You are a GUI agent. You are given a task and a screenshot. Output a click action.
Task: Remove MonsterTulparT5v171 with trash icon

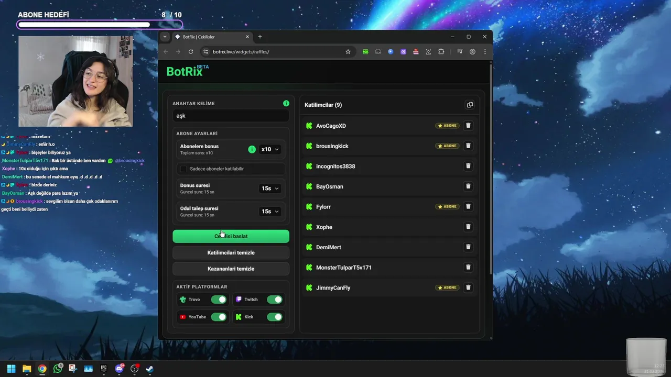468,267
